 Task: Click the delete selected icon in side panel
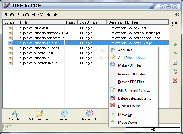pos(175,72)
